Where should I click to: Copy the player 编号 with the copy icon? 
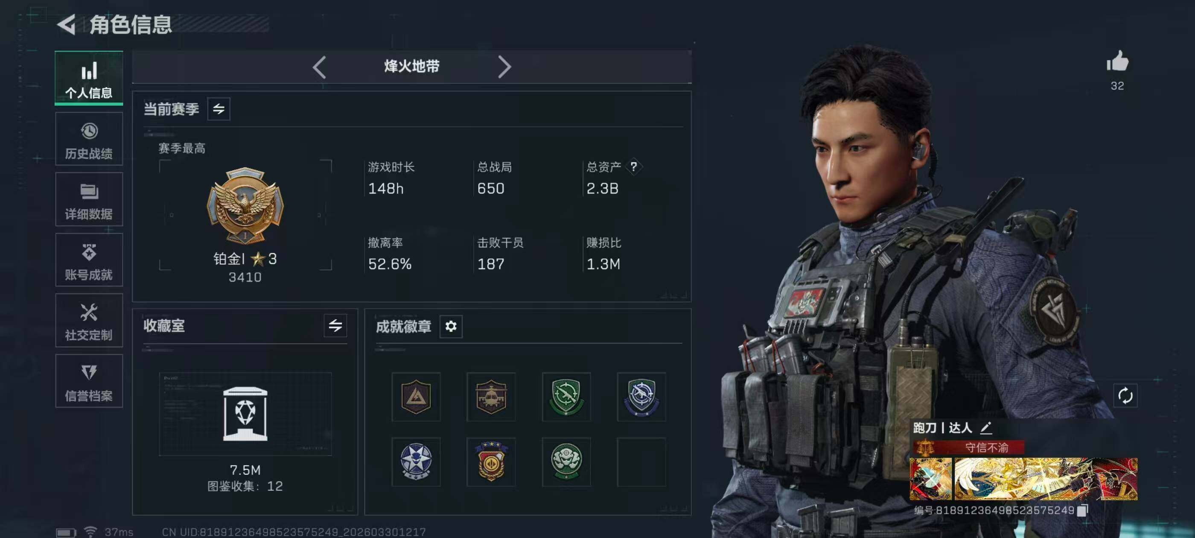1082,510
